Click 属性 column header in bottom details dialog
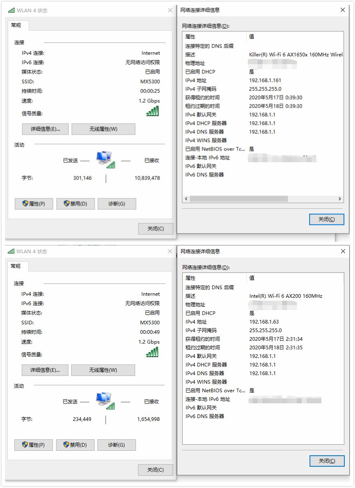This screenshot has height=488, width=355. point(215,278)
